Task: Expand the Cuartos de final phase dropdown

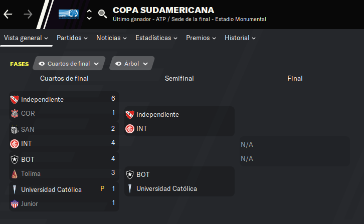Action: (x=96, y=64)
